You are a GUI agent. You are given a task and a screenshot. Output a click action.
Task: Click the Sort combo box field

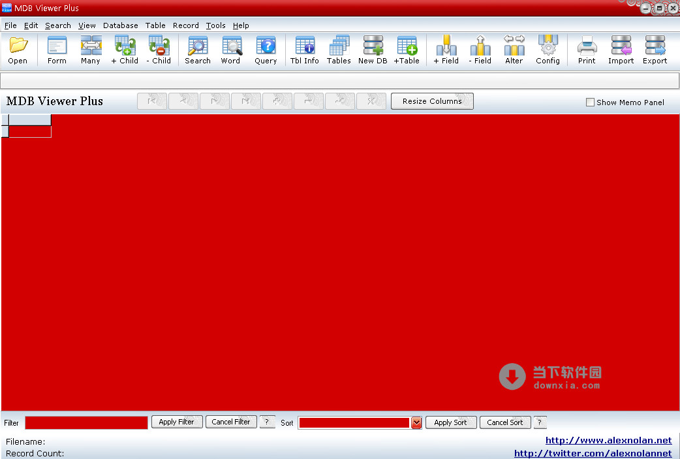click(x=354, y=423)
